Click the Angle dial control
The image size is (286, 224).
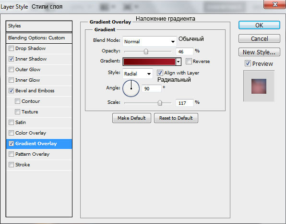131,88
